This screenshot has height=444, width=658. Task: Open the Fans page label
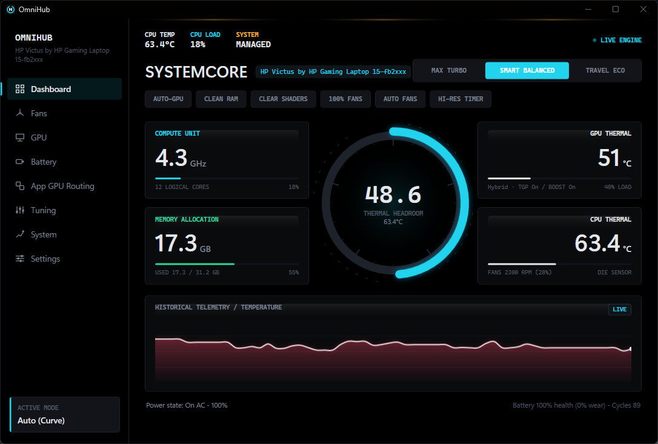pyautogui.click(x=39, y=113)
